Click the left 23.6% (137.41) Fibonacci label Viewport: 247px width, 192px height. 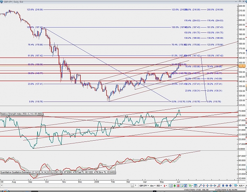pos(35,84)
